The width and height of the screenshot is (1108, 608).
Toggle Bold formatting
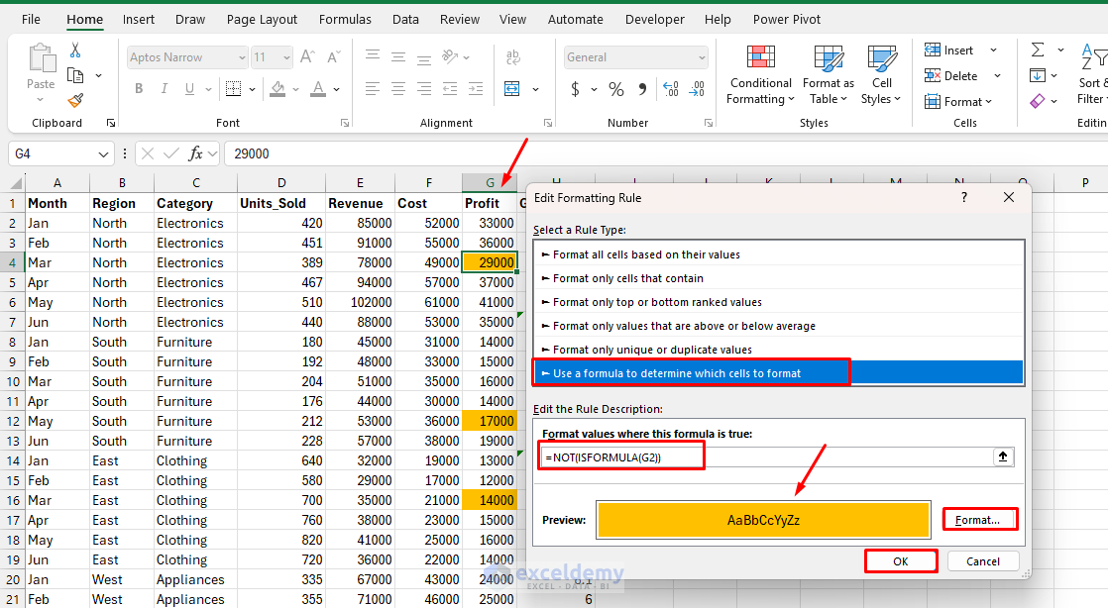point(139,88)
